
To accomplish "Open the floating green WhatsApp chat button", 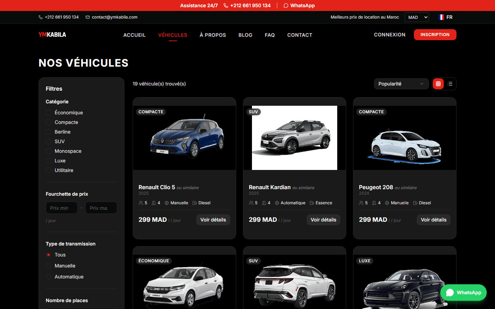I will (463, 293).
